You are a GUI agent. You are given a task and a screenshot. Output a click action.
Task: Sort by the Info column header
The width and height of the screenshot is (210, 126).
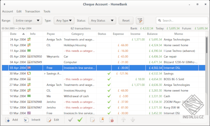pos(35,34)
